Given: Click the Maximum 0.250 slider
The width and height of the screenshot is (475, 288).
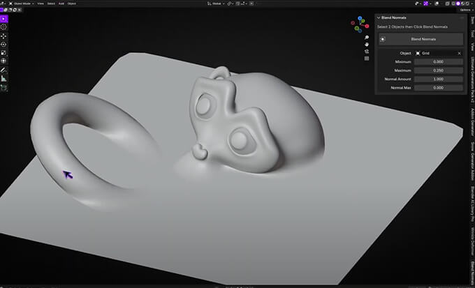Looking at the screenshot, I should click(x=439, y=70).
